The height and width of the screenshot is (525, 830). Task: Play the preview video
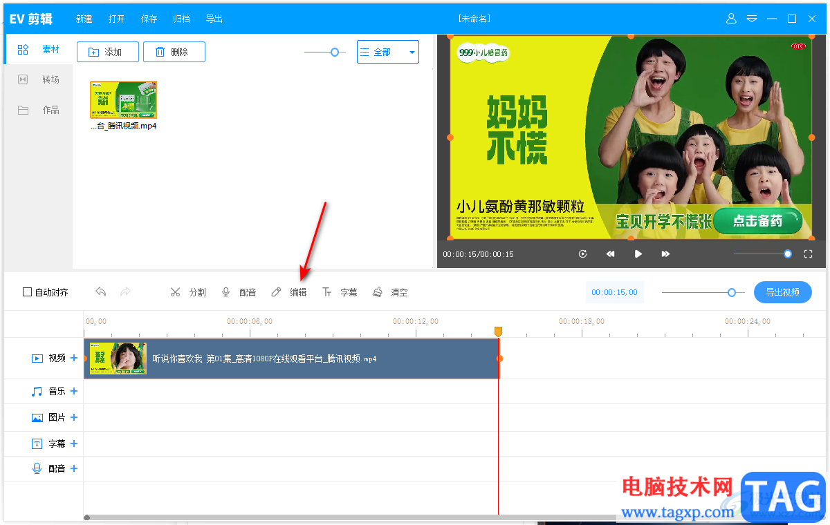coord(638,254)
